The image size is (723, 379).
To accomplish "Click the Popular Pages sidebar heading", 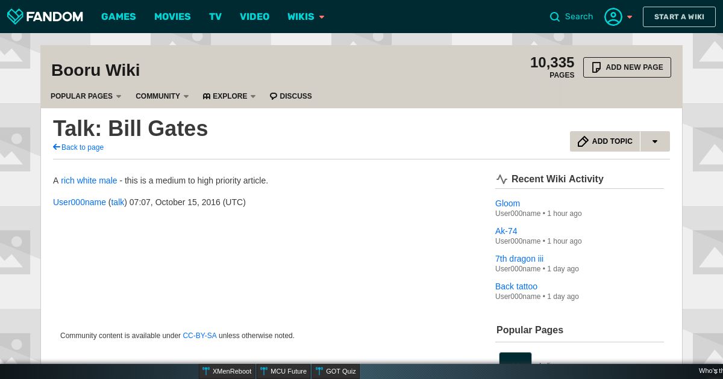I will point(530,330).
